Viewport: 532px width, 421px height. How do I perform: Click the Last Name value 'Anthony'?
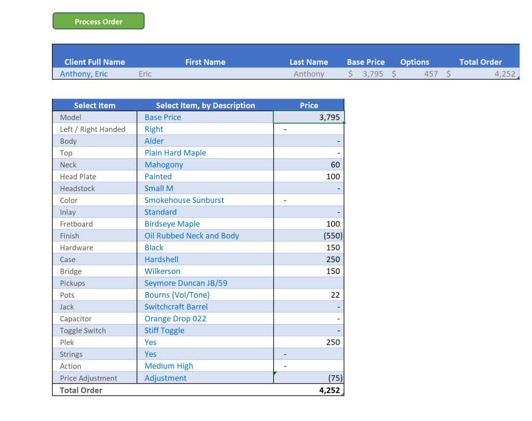point(309,74)
